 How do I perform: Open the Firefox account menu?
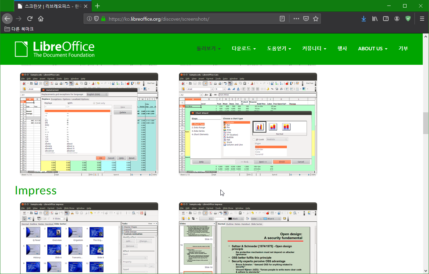(397, 19)
